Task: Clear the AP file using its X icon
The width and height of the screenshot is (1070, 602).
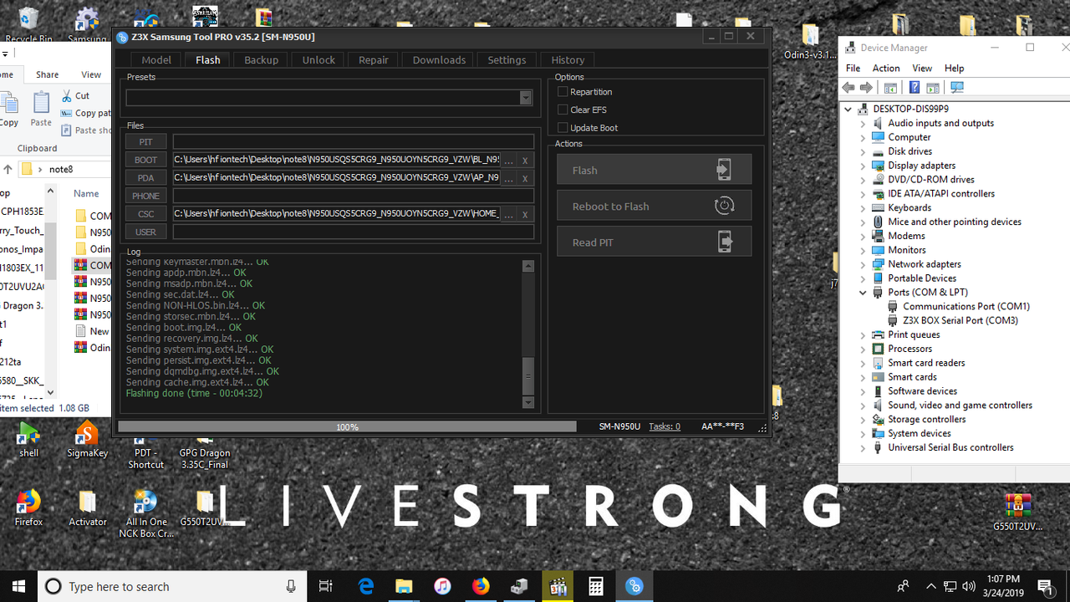Action: 524,178
